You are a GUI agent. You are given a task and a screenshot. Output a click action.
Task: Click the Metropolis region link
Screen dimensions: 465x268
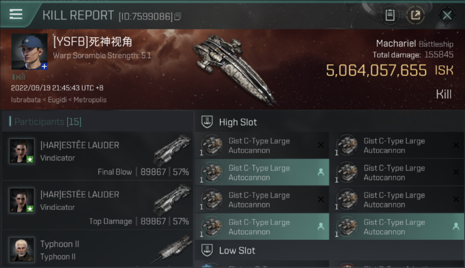click(90, 100)
